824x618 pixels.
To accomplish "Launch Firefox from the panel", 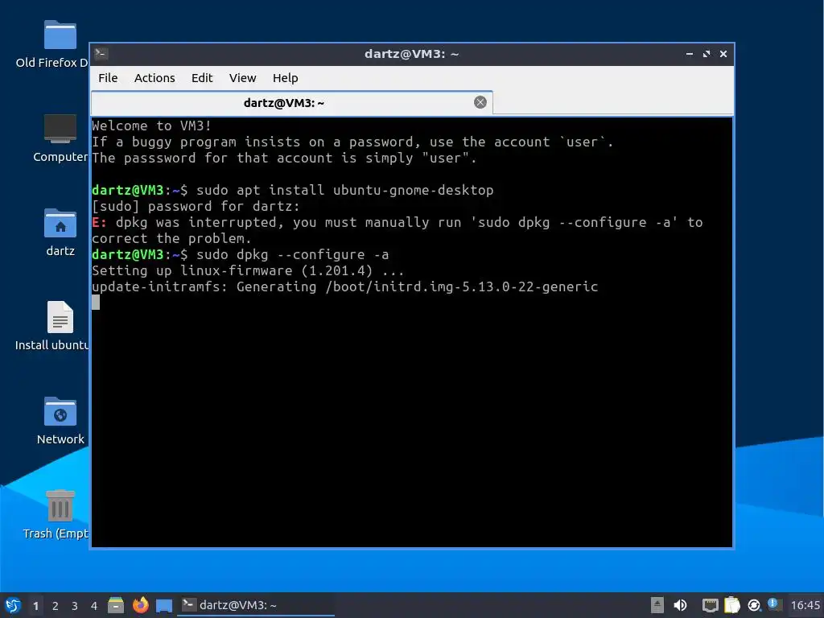I will 140,605.
